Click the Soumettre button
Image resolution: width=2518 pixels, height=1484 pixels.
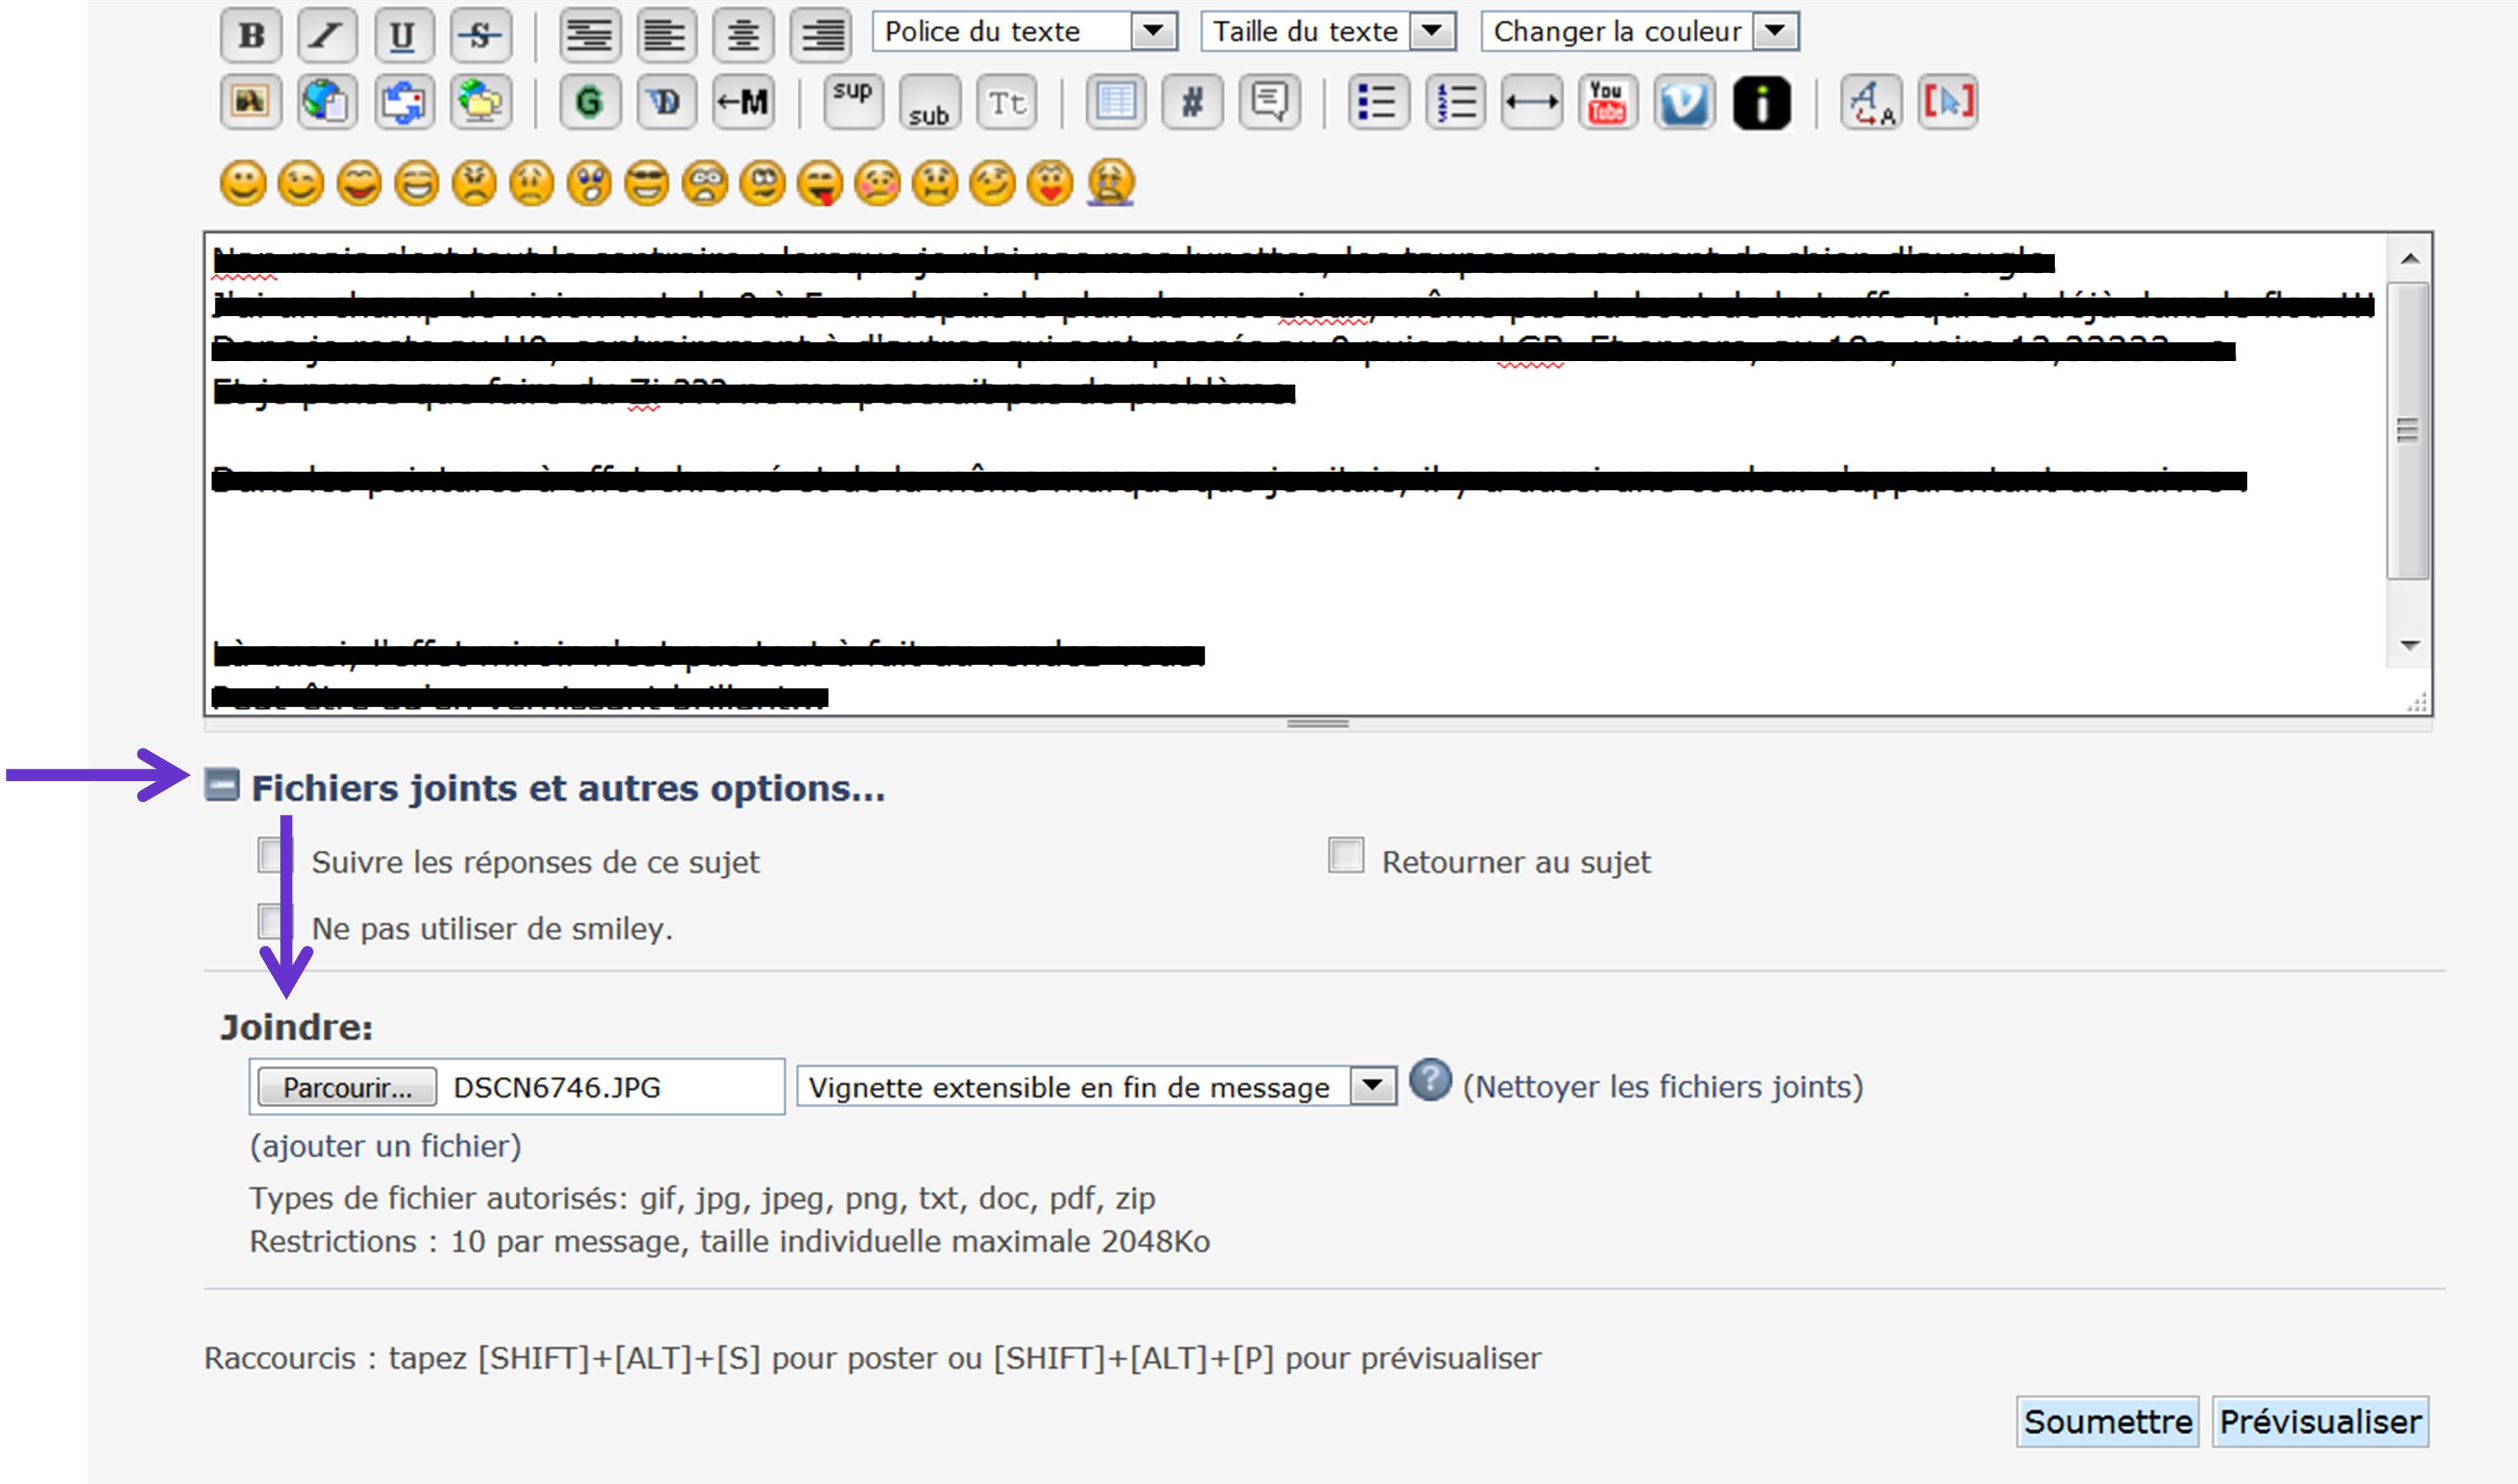[x=2108, y=1422]
